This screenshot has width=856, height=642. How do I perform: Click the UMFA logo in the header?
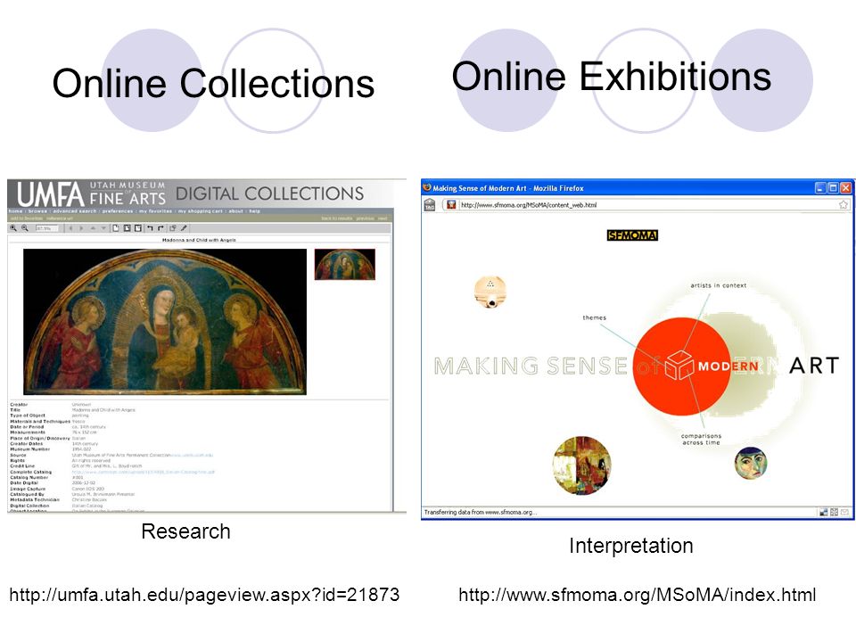(50, 193)
